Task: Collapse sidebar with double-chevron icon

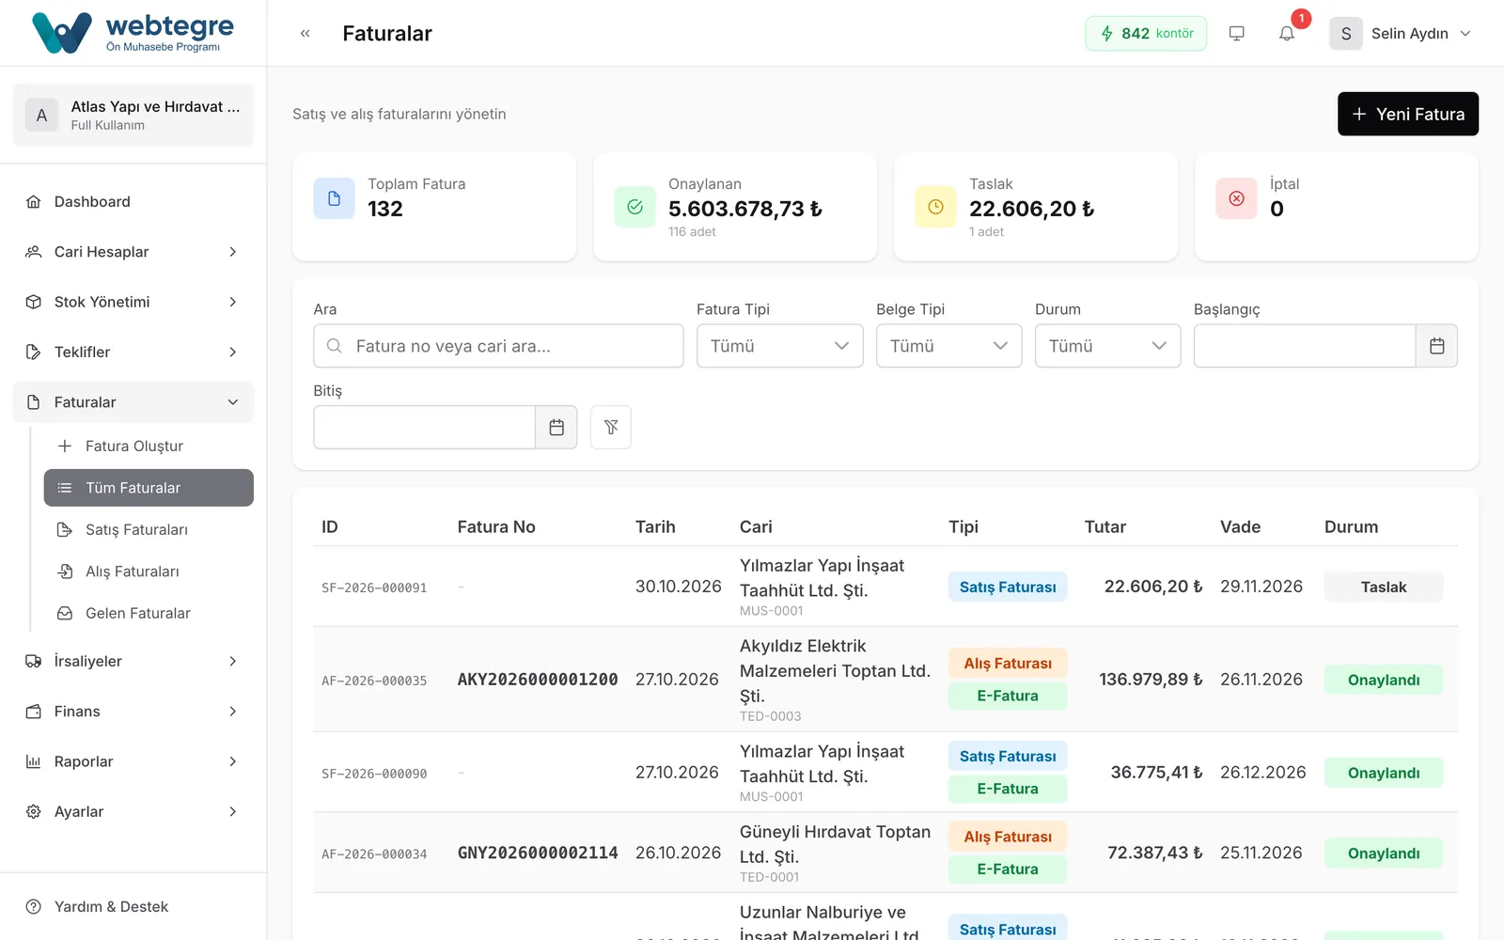Action: coord(305,34)
